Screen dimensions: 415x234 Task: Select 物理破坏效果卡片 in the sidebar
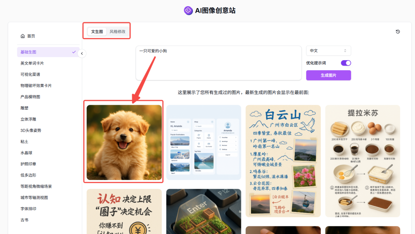(36, 86)
